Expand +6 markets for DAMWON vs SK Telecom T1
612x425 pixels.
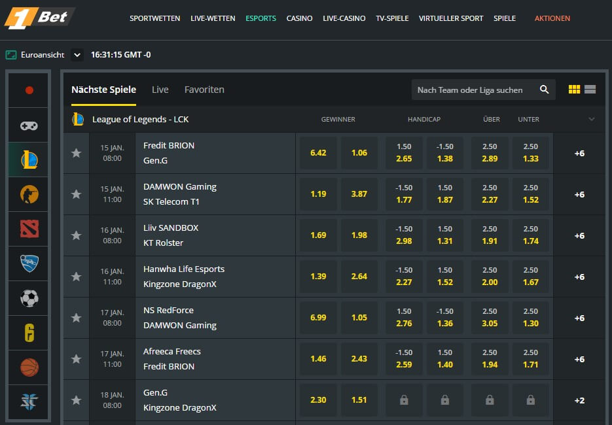click(x=579, y=194)
